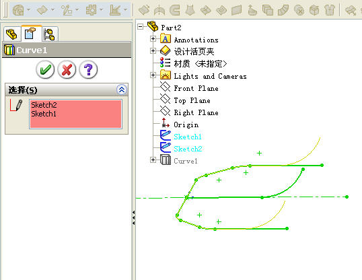Open the Sketch toolbar group icon
Image resolution: width=362 pixels, height=280 pixels.
[x=67, y=10]
